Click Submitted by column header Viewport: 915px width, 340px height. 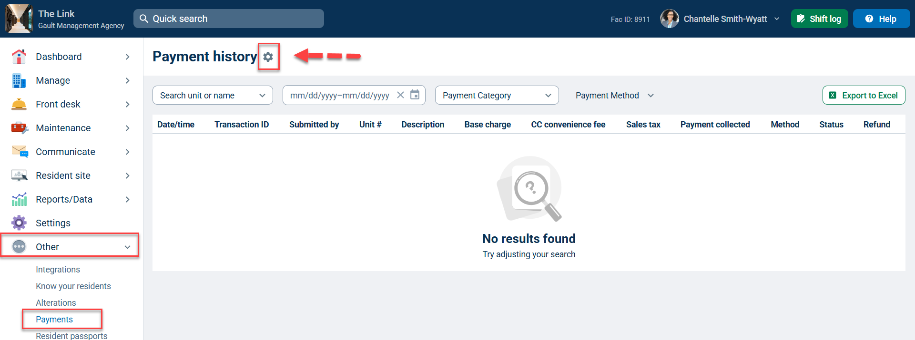(314, 125)
